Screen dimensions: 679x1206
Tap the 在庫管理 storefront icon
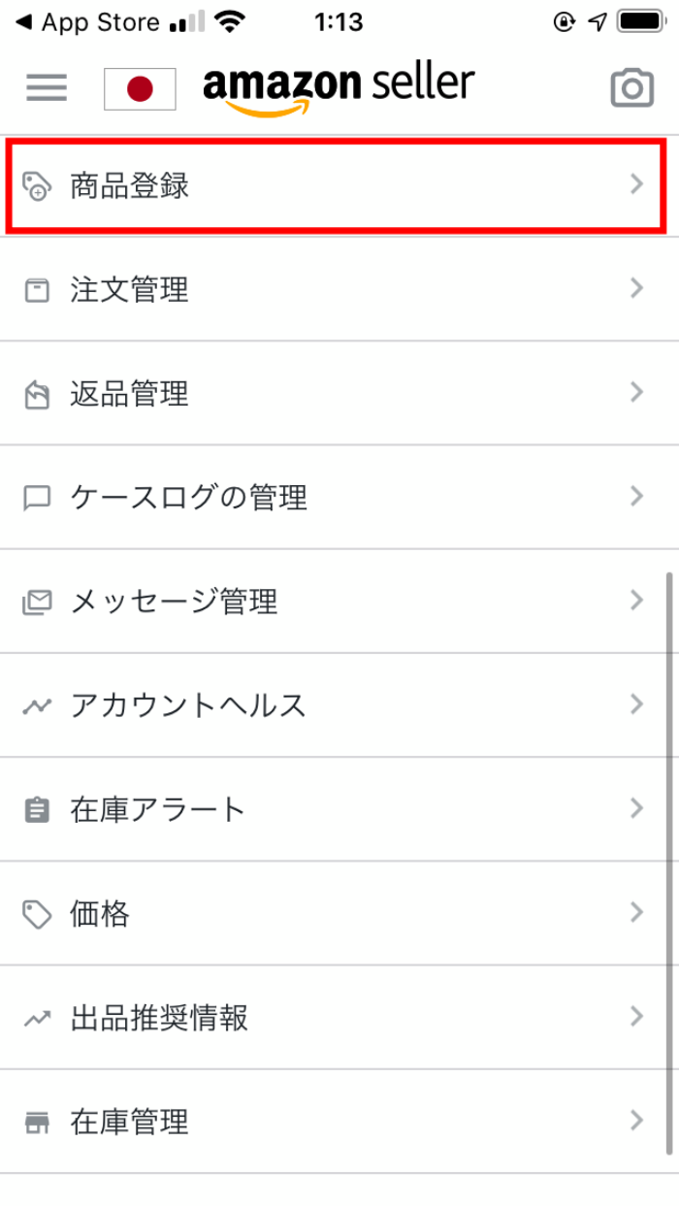pyautogui.click(x=37, y=1124)
